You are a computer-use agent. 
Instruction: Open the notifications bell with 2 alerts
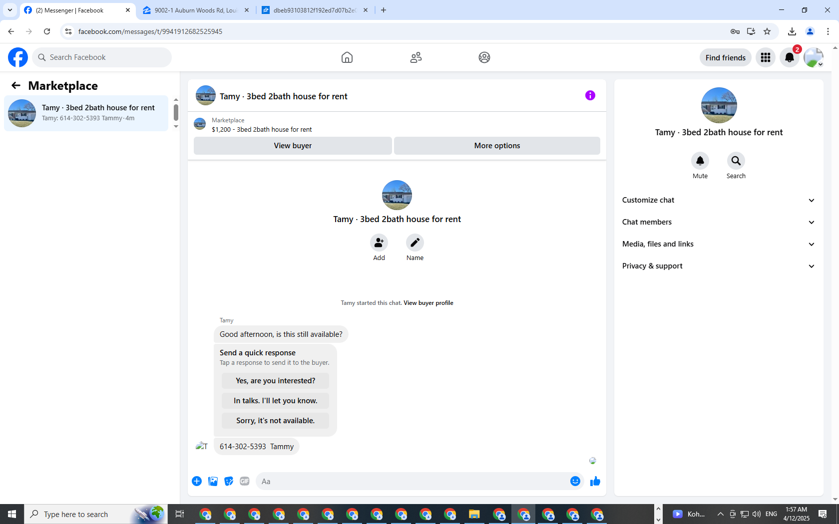(x=790, y=57)
